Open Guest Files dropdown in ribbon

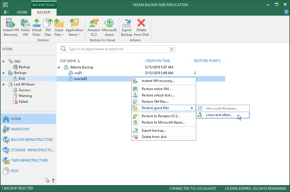[59, 27]
